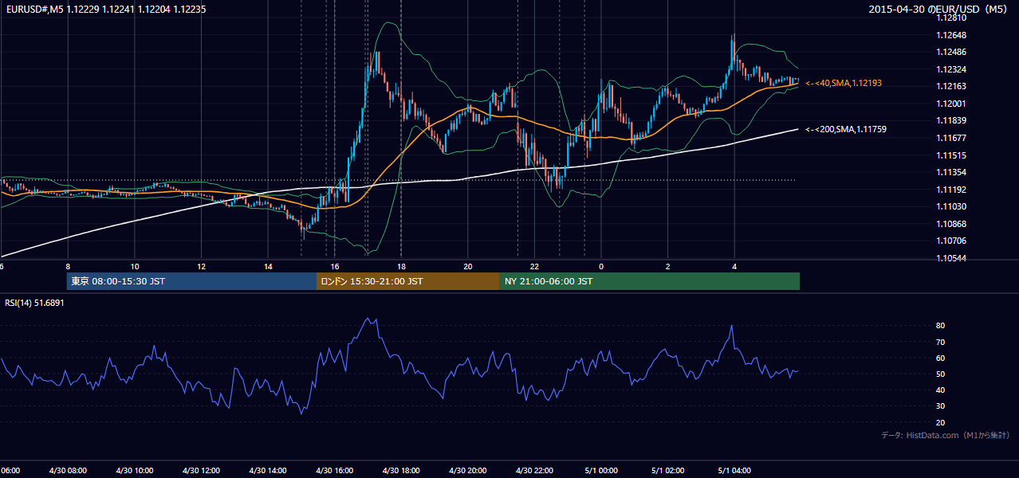The height and width of the screenshot is (478, 1019).
Task: Click hour tick 4 under price chart
Action: pos(734,266)
